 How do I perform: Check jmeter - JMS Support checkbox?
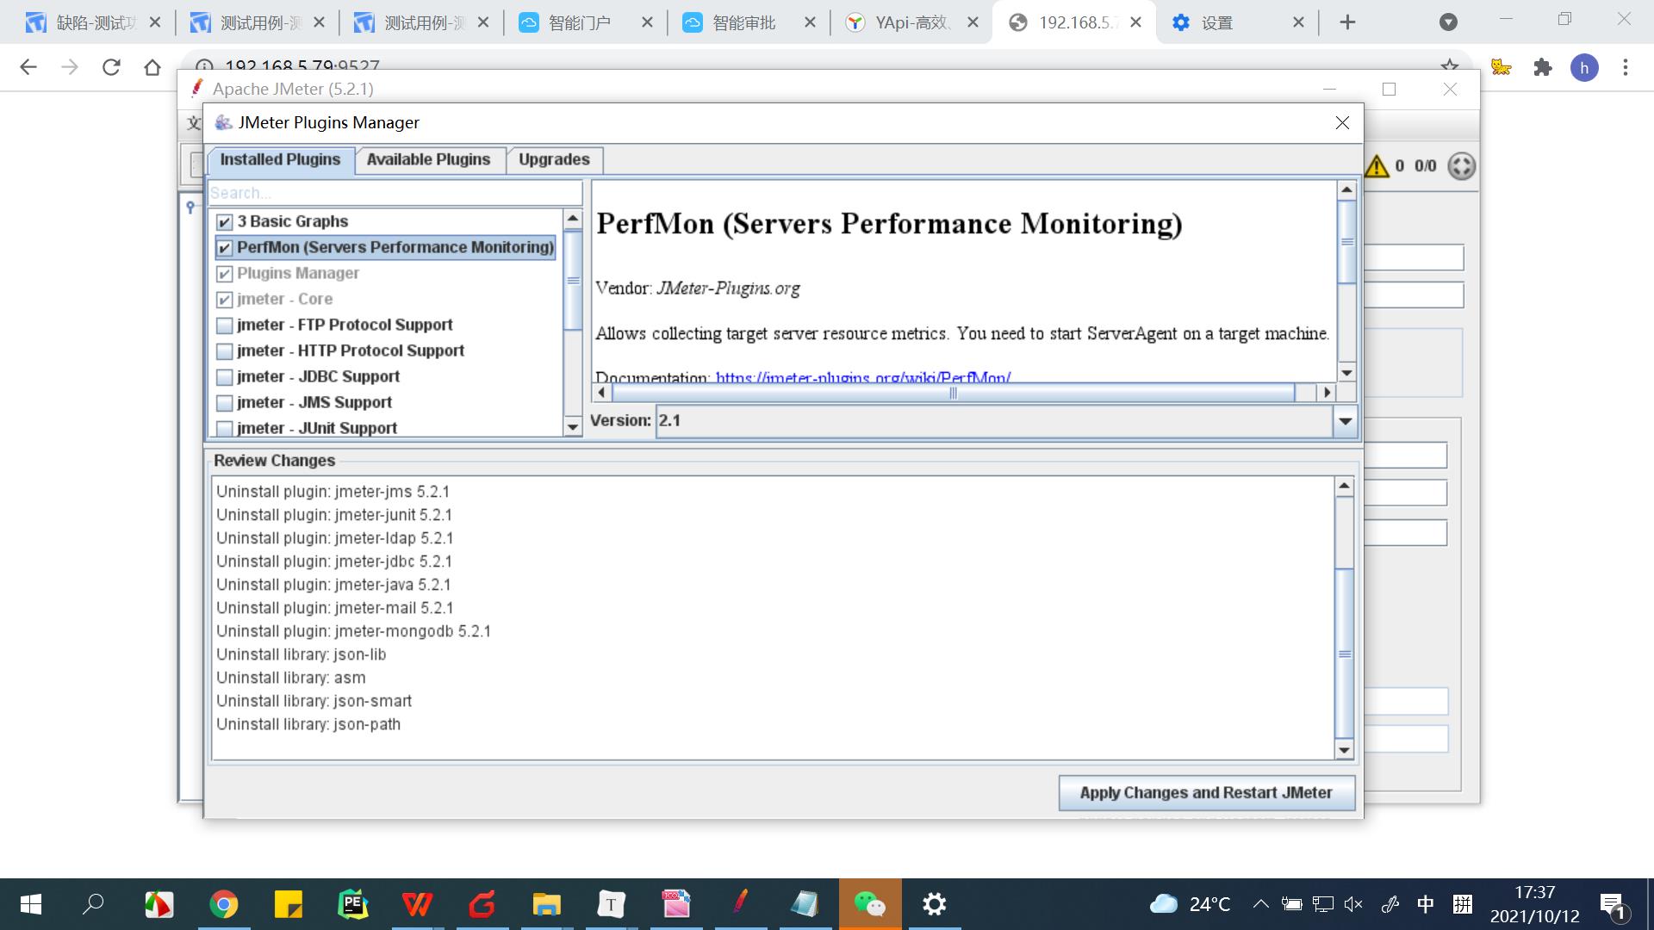point(224,403)
